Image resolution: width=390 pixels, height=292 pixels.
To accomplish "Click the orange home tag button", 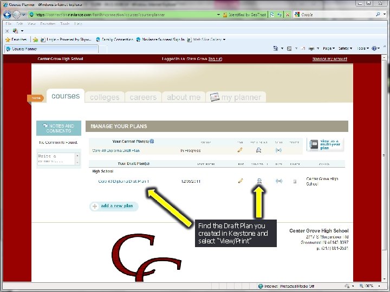I will (36, 98).
